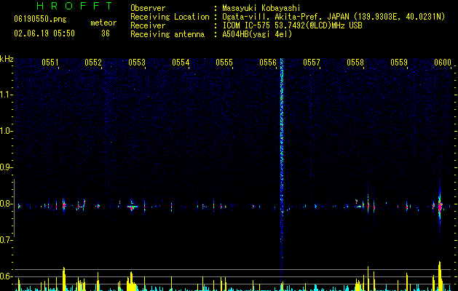The width and height of the screenshot is (458, 291).
Task: Click the bright echo below 0553
Action: (x=133, y=207)
